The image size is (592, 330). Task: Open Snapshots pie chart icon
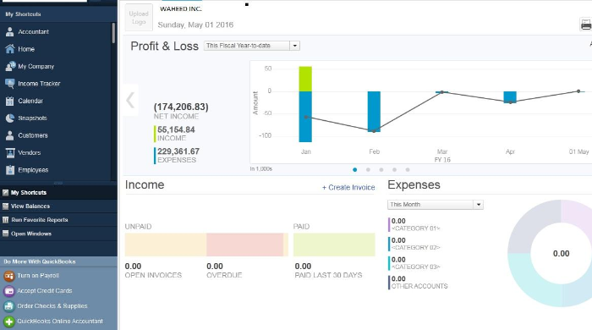click(10, 118)
